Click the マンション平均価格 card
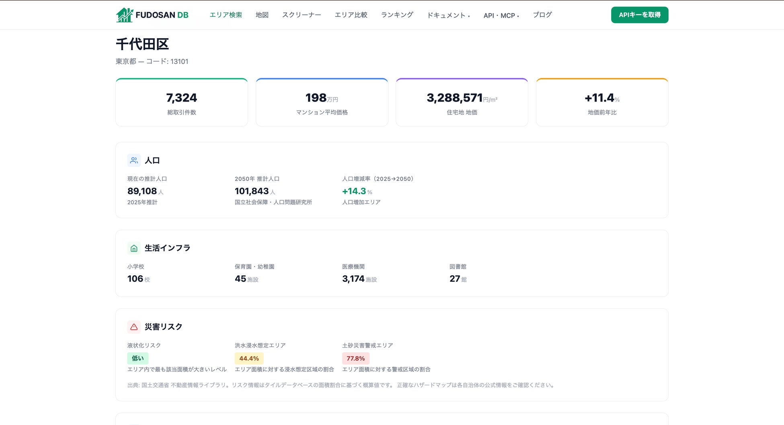 tap(322, 102)
